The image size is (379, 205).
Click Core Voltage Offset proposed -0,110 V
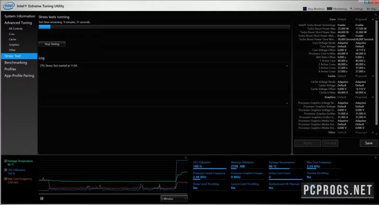pos(361,50)
